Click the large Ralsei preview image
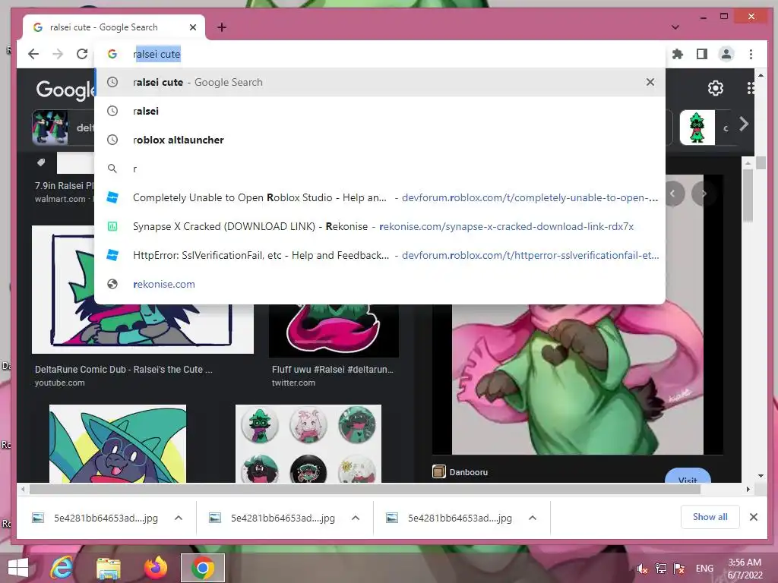This screenshot has height=583, width=778. point(577,380)
